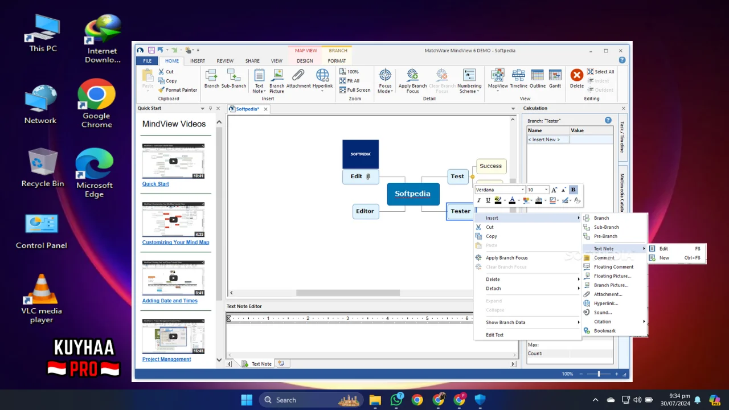Click Select All in the Editing group

(600, 72)
